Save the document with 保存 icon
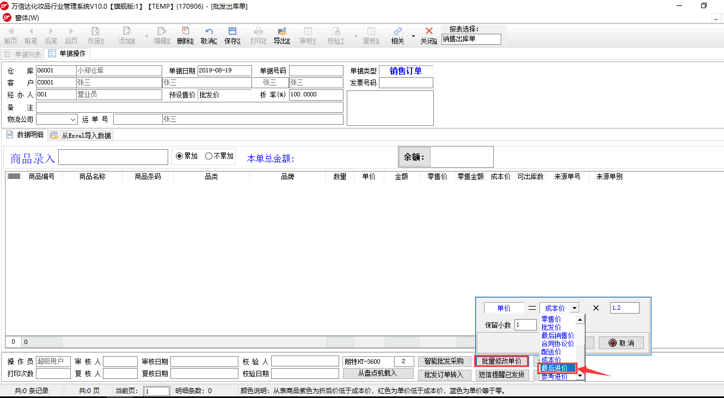 pos(232,36)
